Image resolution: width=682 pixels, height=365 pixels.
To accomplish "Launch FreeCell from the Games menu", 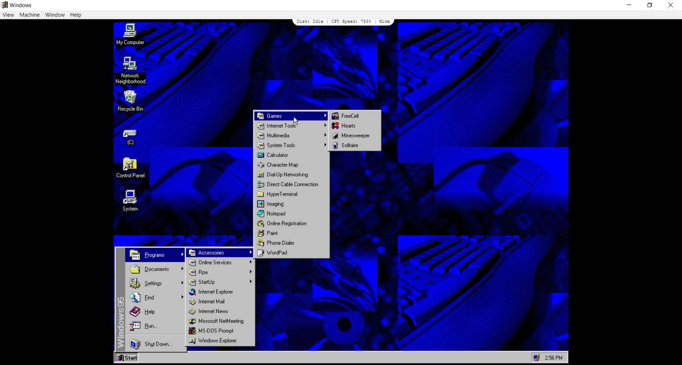I will [x=354, y=116].
